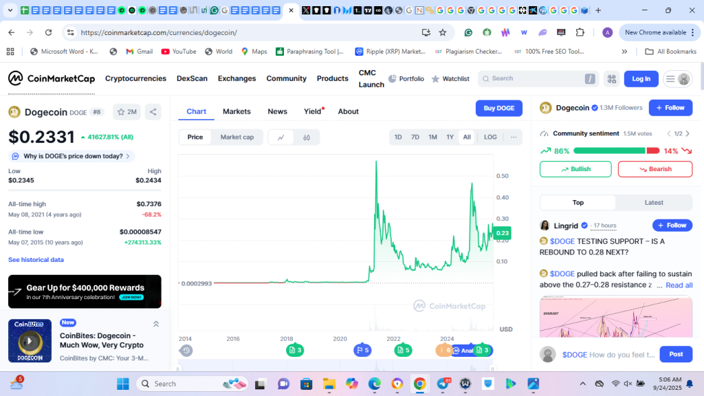This screenshot has width=704, height=396.
Task: Open the YouTube bookmark
Action: click(179, 52)
